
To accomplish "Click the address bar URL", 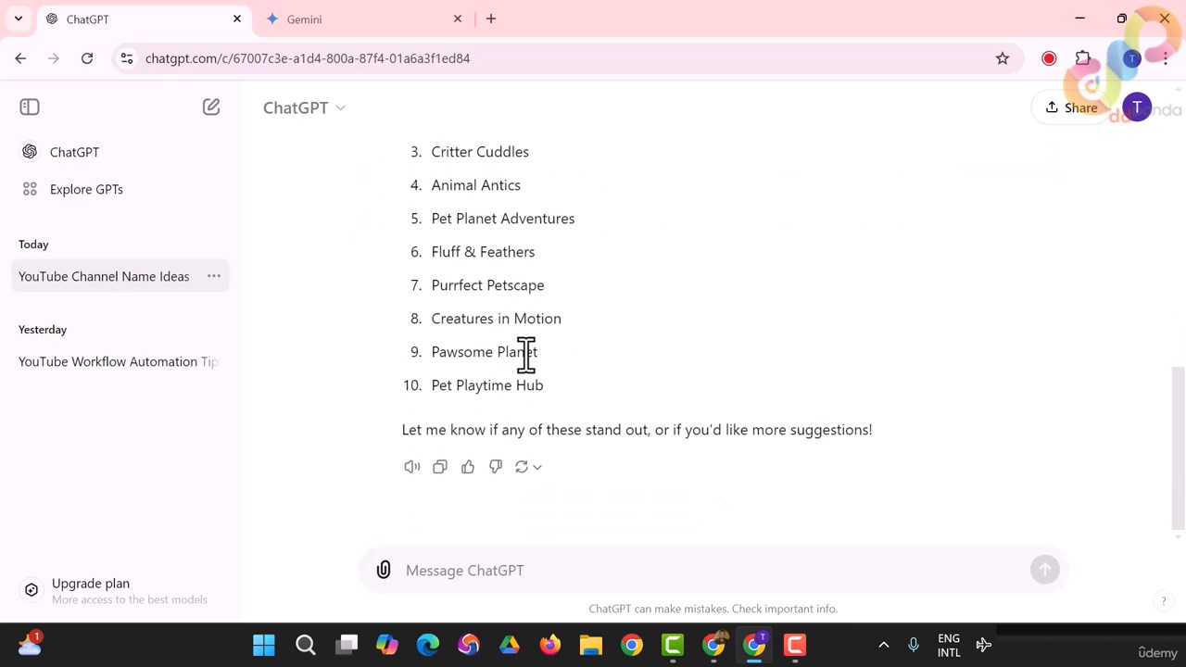I will coord(308,58).
